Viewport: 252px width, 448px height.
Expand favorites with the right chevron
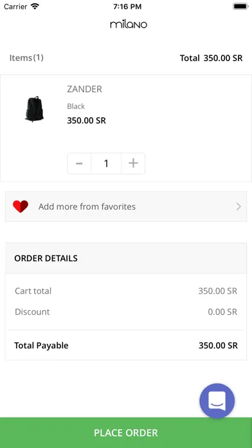(x=239, y=207)
